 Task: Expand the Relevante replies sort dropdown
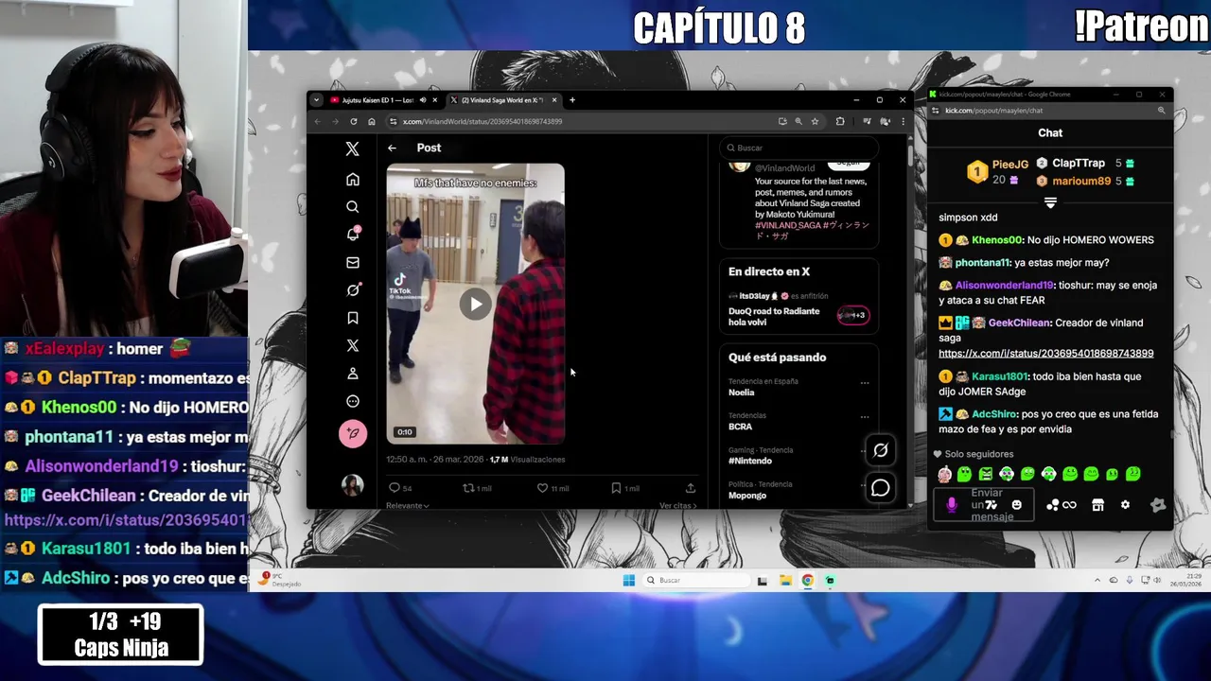click(x=408, y=506)
